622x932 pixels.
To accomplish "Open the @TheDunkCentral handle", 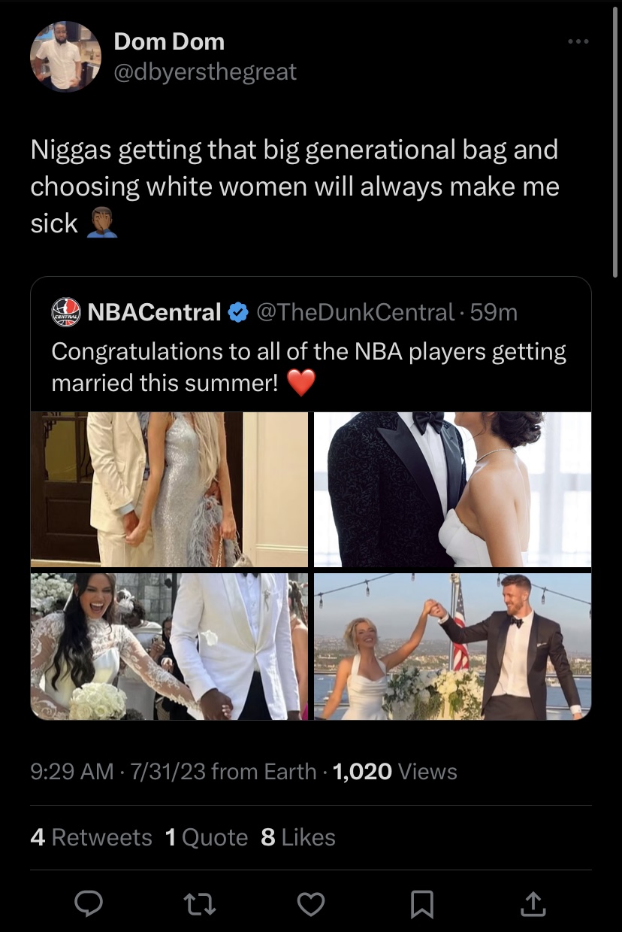I will click(356, 311).
